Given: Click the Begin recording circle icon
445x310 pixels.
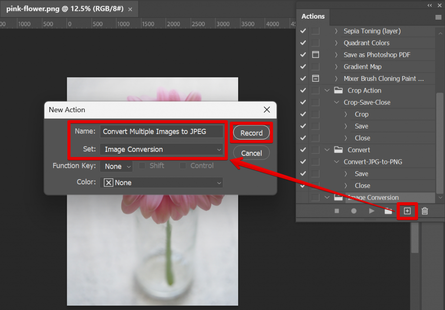Looking at the screenshot, I should pos(354,211).
